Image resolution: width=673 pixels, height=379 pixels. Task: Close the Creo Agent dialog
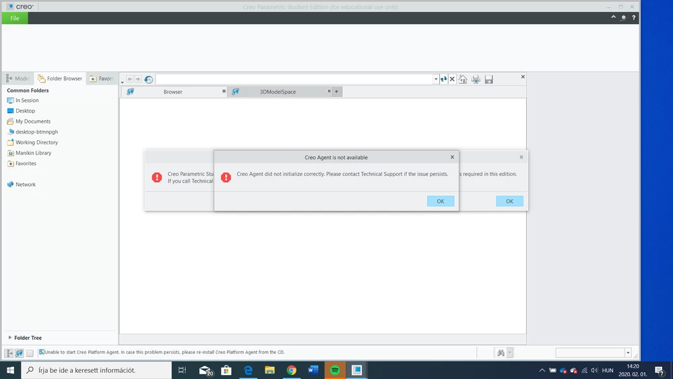pos(452,157)
